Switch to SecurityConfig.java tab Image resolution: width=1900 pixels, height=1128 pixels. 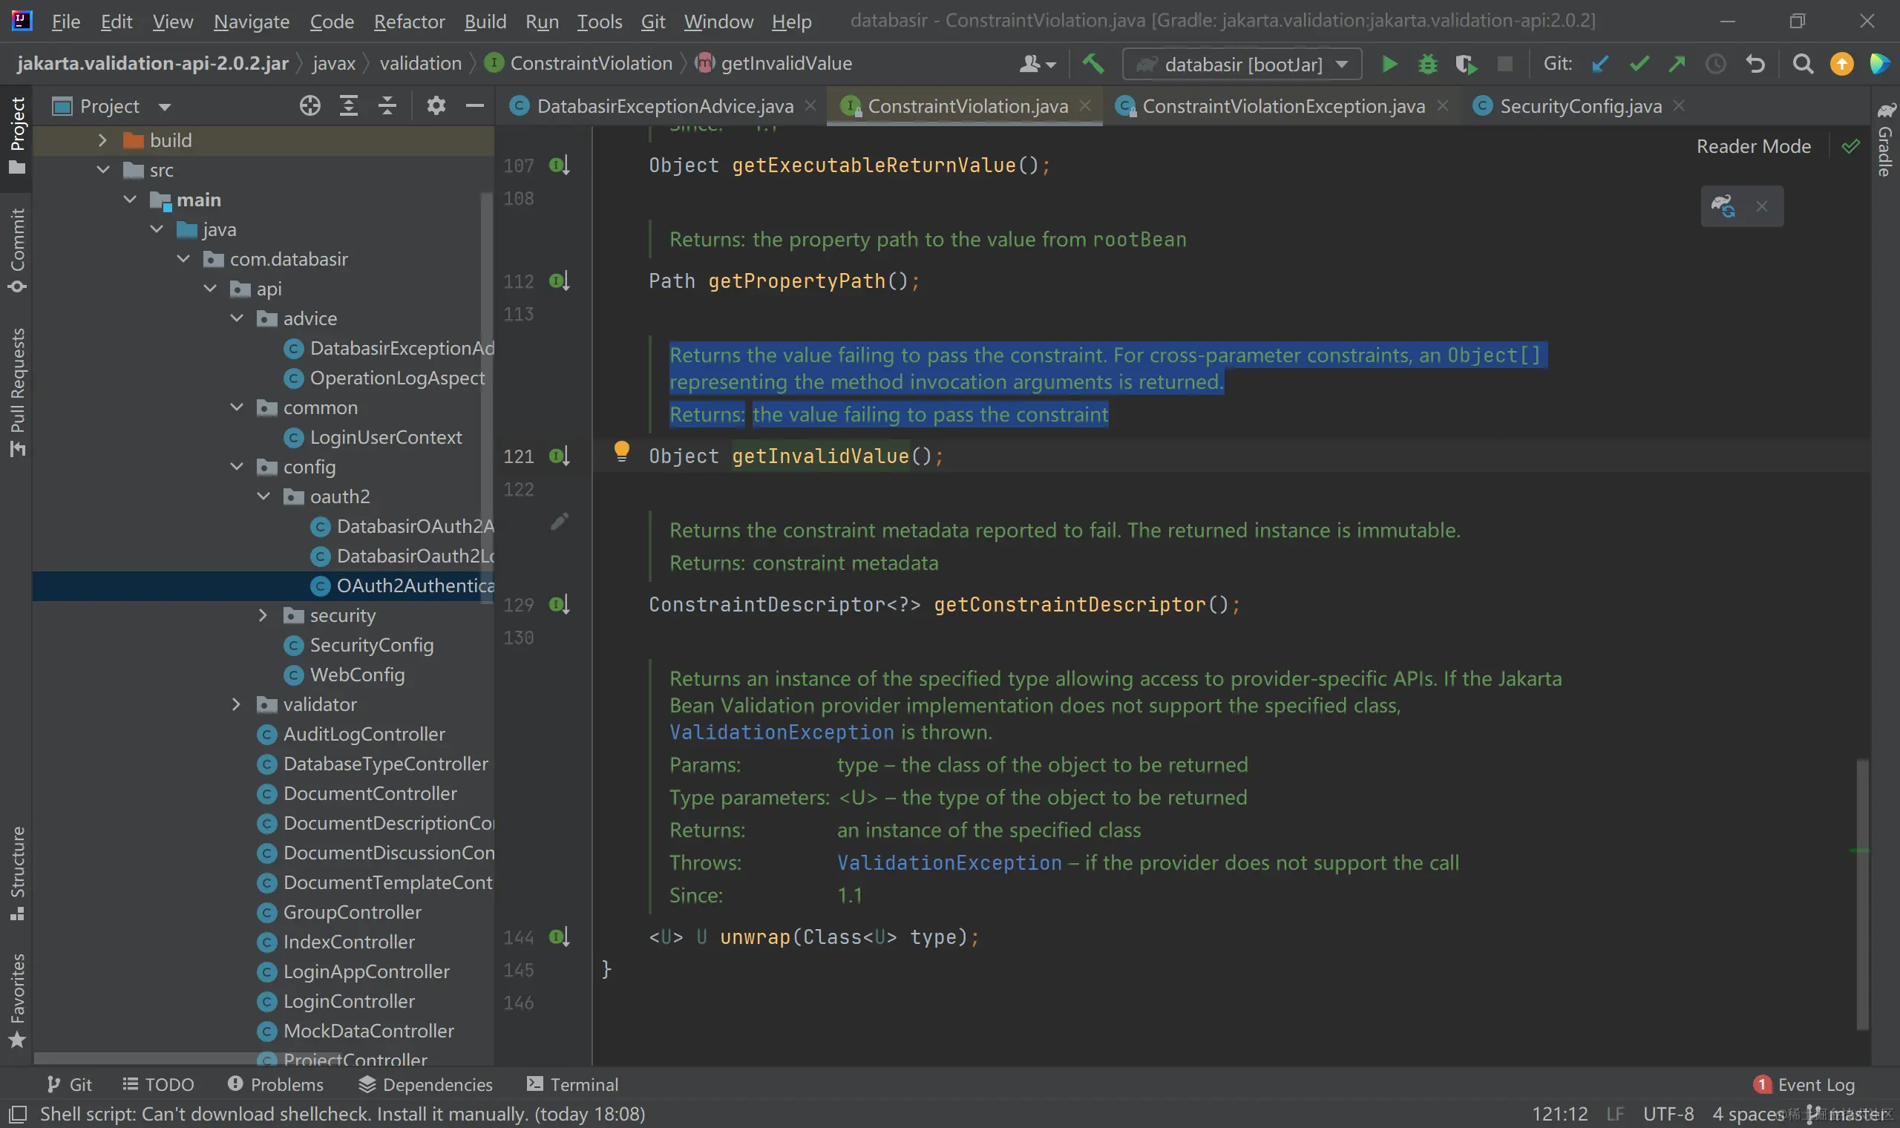(1579, 105)
